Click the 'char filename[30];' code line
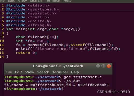The width and height of the screenshot is (134, 96). tap(37, 37)
